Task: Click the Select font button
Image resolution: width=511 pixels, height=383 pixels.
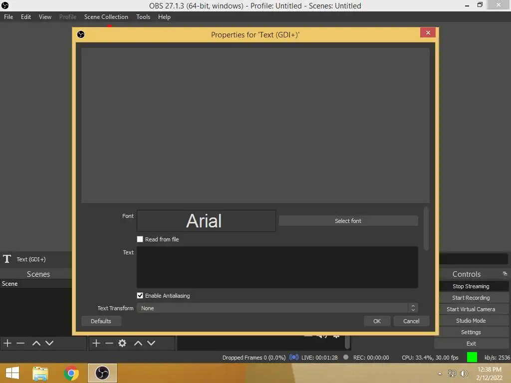Action: (348, 221)
